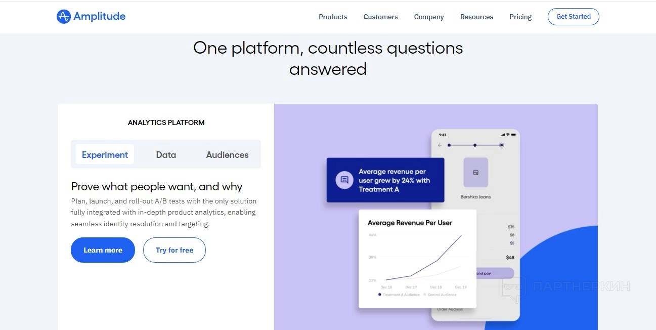The width and height of the screenshot is (656, 330).
Task: Select the Experiment tab
Action: click(105, 155)
